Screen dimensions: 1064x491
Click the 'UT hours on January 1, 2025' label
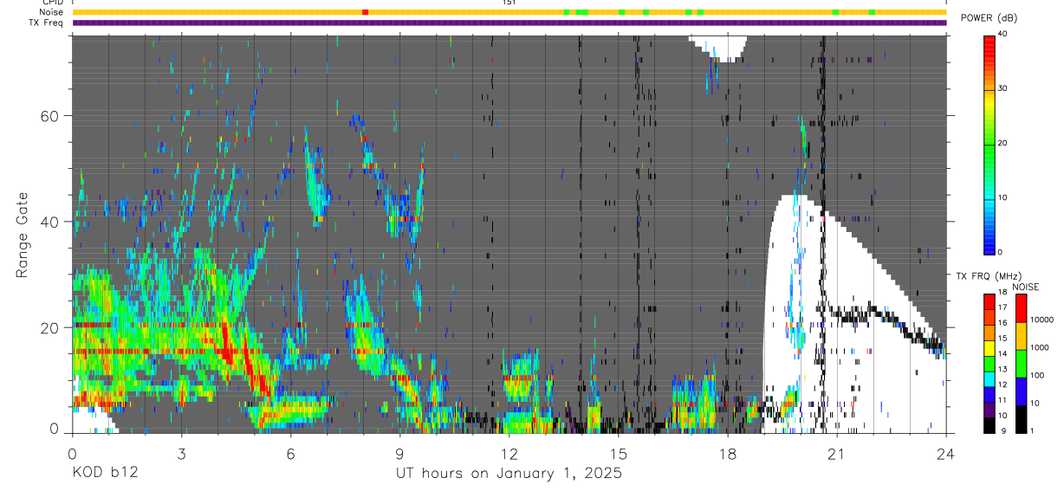coord(509,474)
